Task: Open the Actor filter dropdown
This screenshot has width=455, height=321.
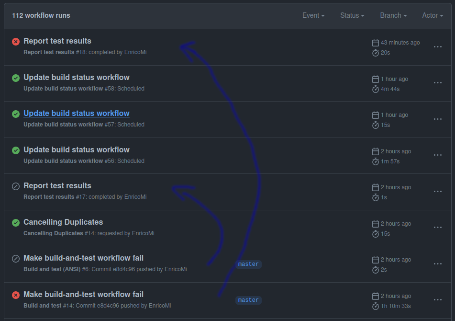Action: point(433,15)
